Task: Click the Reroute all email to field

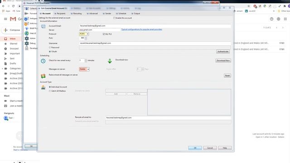Action: click(168, 118)
